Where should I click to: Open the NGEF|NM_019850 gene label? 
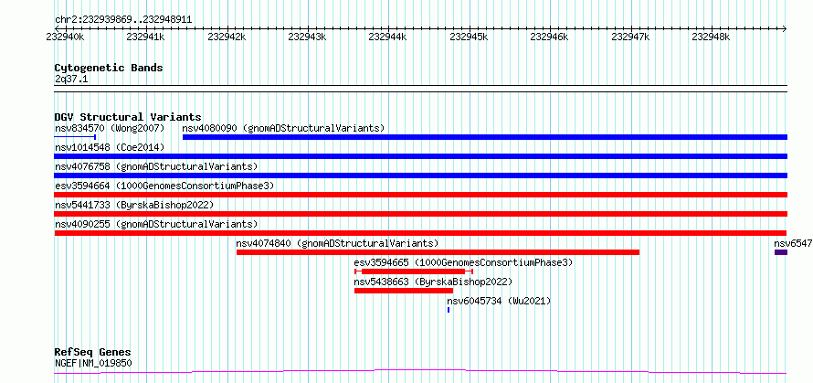[93, 363]
